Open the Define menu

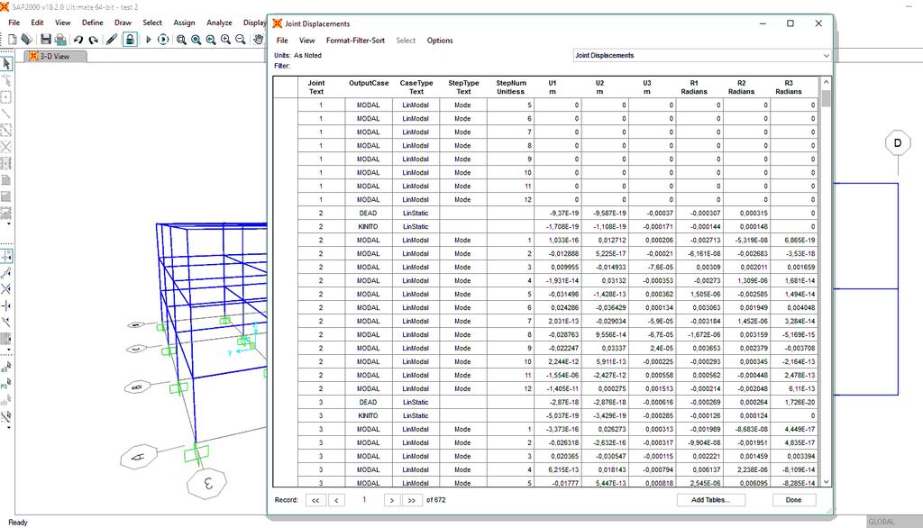click(93, 23)
